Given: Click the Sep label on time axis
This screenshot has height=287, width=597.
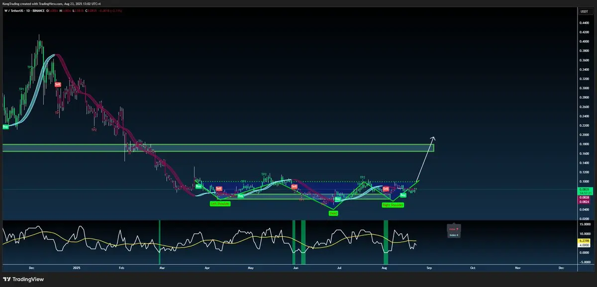Looking at the screenshot, I should [429, 267].
